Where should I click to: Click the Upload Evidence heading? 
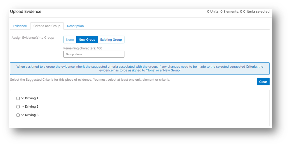pos(26,12)
